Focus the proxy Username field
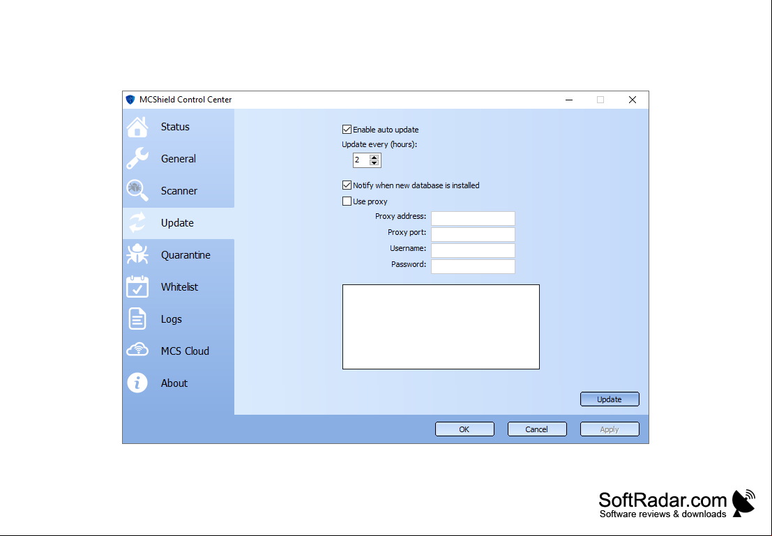This screenshot has width=772, height=536. pos(473,250)
